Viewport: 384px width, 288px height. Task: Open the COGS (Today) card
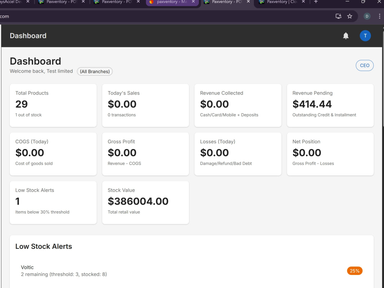[x=53, y=154]
